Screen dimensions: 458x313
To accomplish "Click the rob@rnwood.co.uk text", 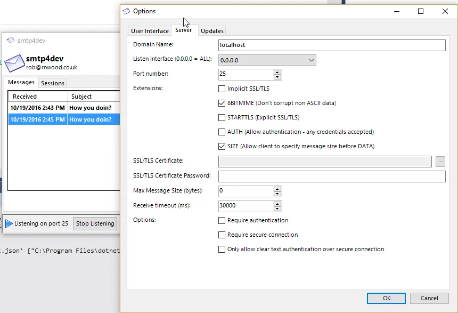I will (52, 67).
